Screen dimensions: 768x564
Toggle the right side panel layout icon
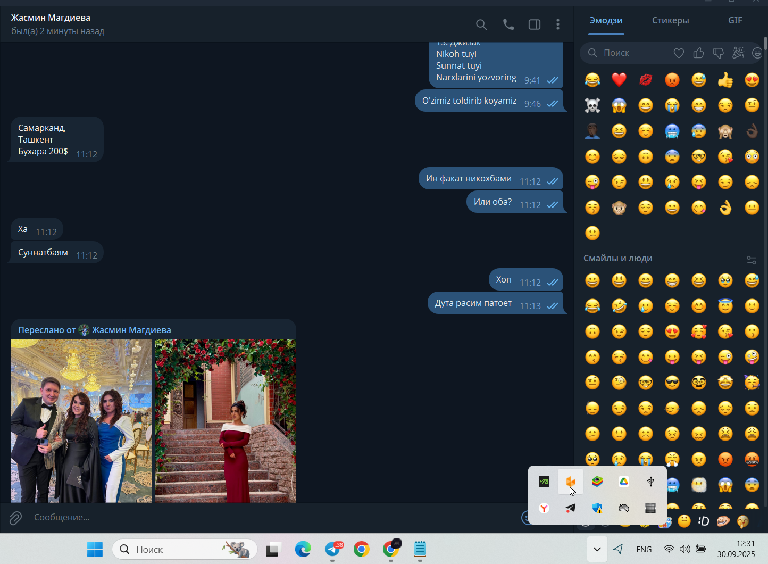click(535, 24)
